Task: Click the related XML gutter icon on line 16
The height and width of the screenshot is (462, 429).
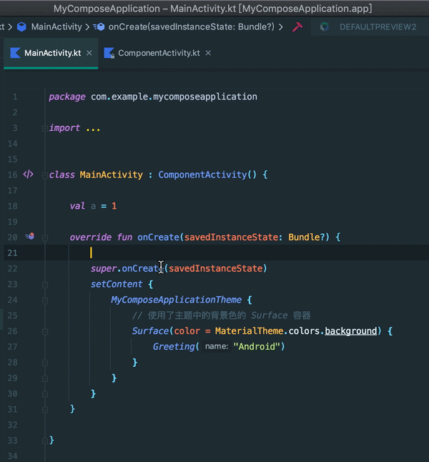Action: tap(29, 175)
